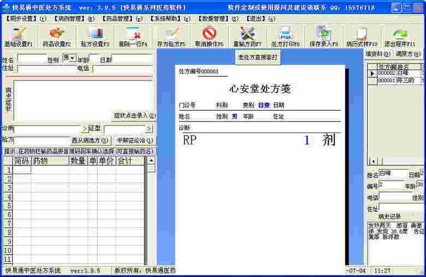The height and width of the screenshot is (277, 426).
Task: Click 重输方药 F7 toolbar icon
Action: coord(247,37)
